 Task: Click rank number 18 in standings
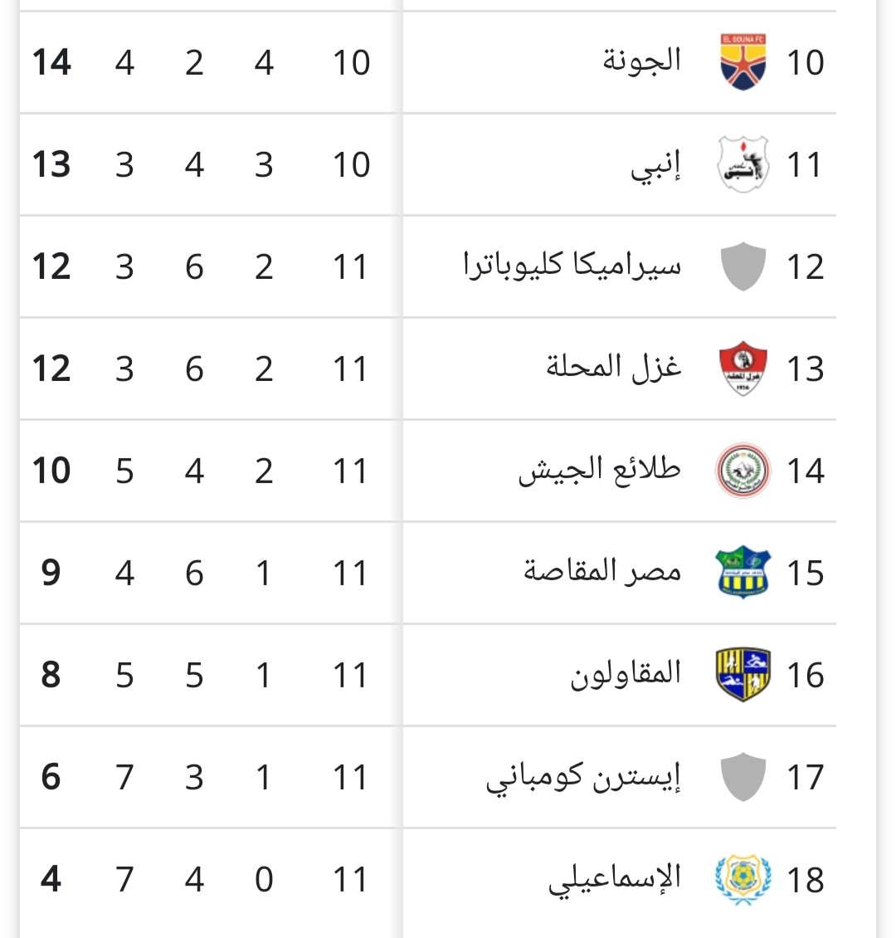pyautogui.click(x=805, y=880)
